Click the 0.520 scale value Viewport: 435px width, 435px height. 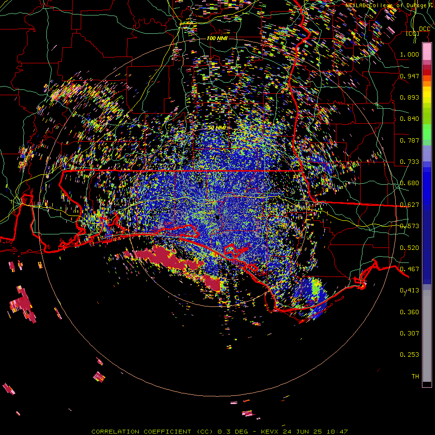tap(409, 248)
